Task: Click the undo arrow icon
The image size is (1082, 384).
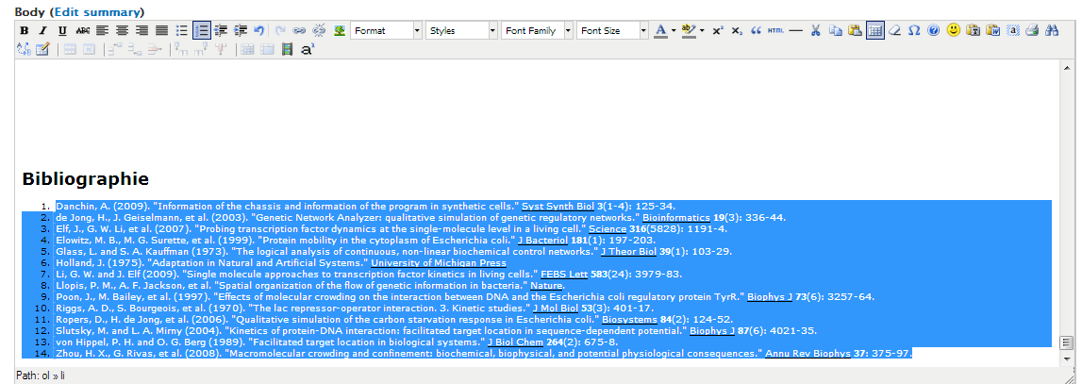Action: pos(259,31)
